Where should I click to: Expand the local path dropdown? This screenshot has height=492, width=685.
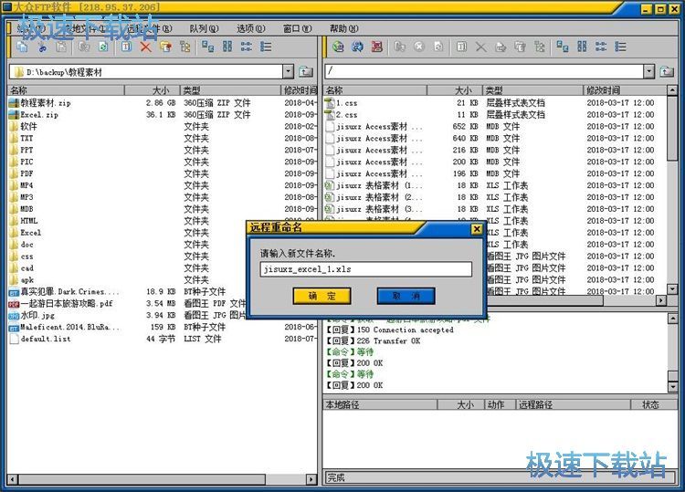pyautogui.click(x=288, y=71)
